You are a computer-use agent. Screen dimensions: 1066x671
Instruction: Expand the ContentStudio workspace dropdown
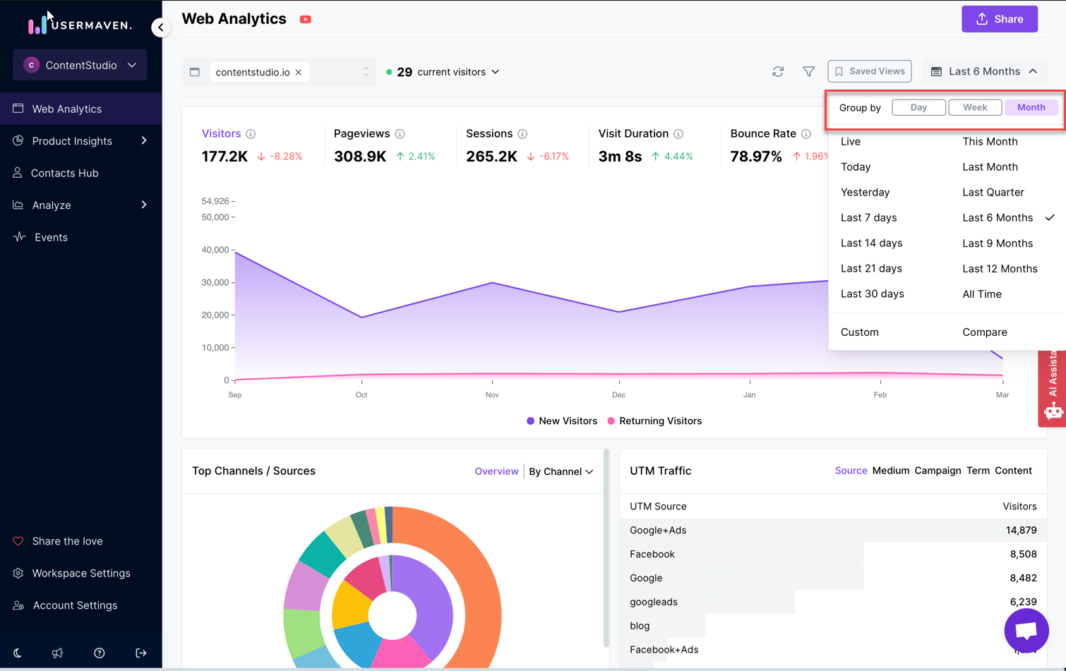(x=132, y=65)
